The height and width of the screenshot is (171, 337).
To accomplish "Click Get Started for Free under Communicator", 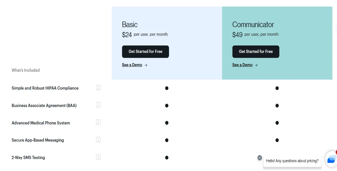I will (256, 52).
